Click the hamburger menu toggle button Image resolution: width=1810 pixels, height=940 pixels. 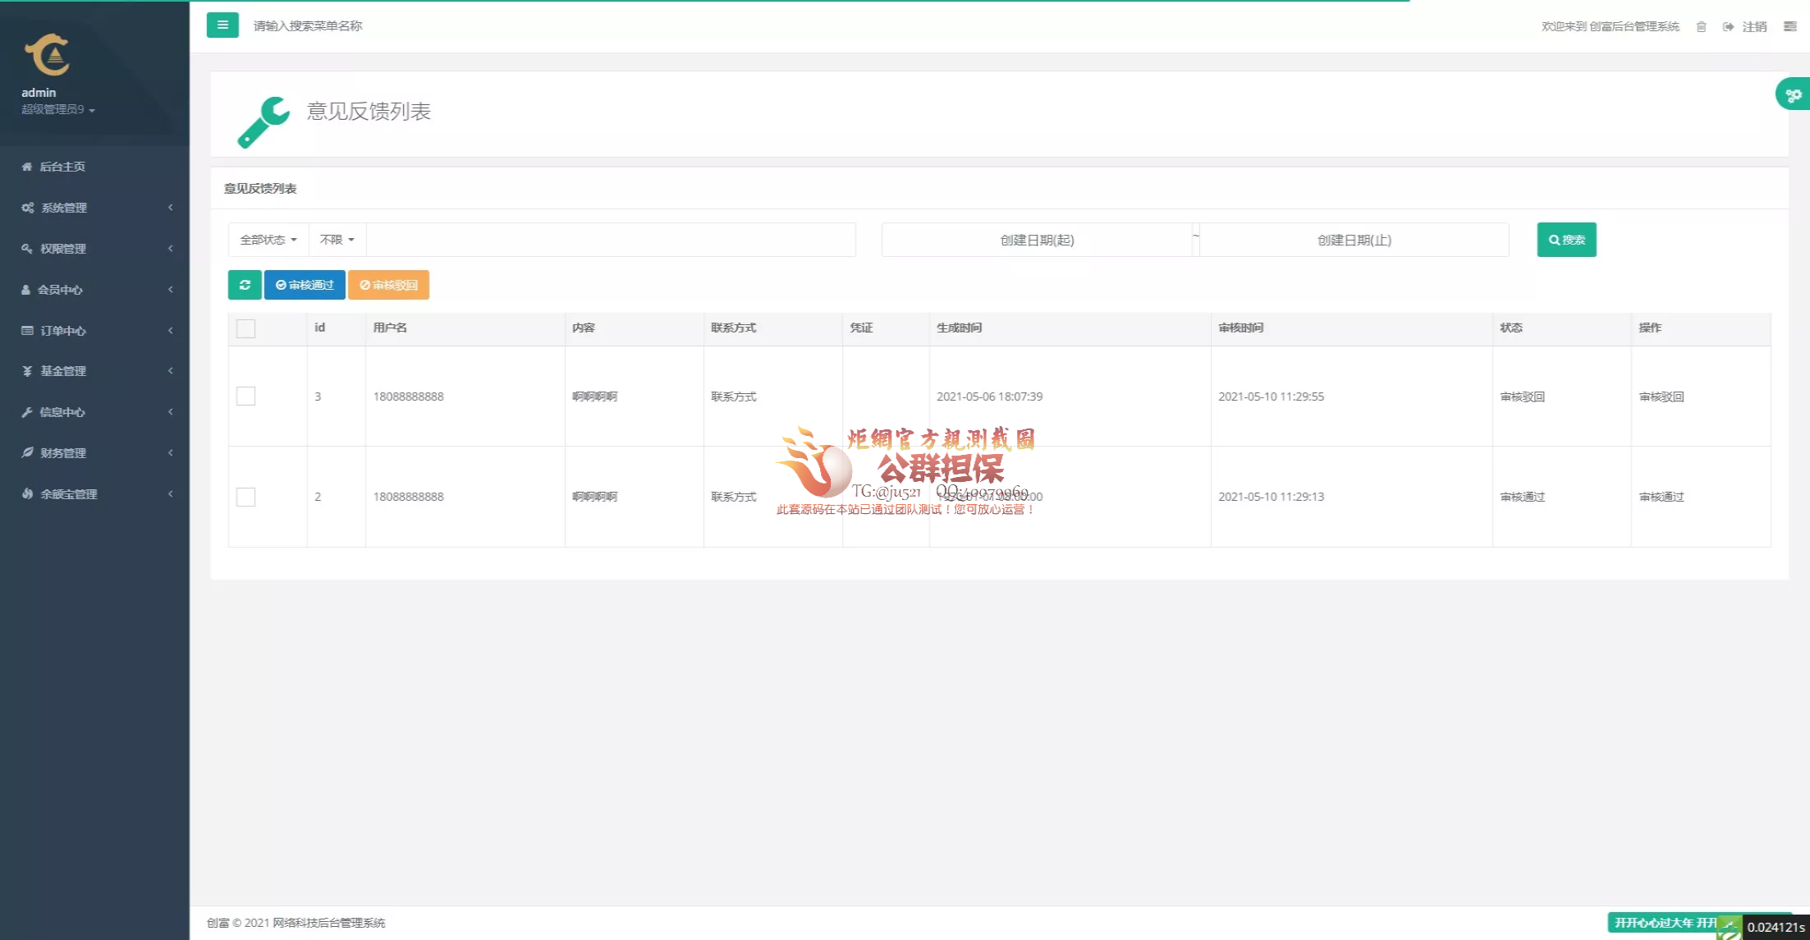222,25
